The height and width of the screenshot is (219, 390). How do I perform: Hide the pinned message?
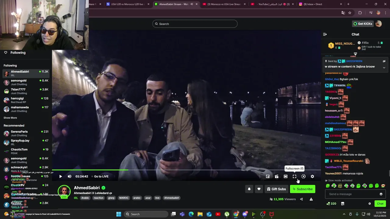pyautogui.click(x=384, y=61)
